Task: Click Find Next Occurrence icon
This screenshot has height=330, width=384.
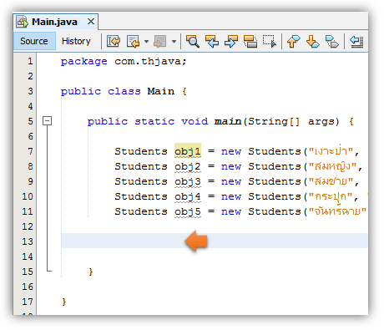Action: (x=231, y=42)
